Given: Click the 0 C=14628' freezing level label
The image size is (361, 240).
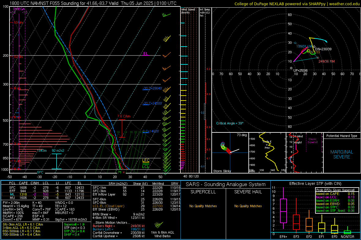Looking at the screenshot, I should (151, 131).
